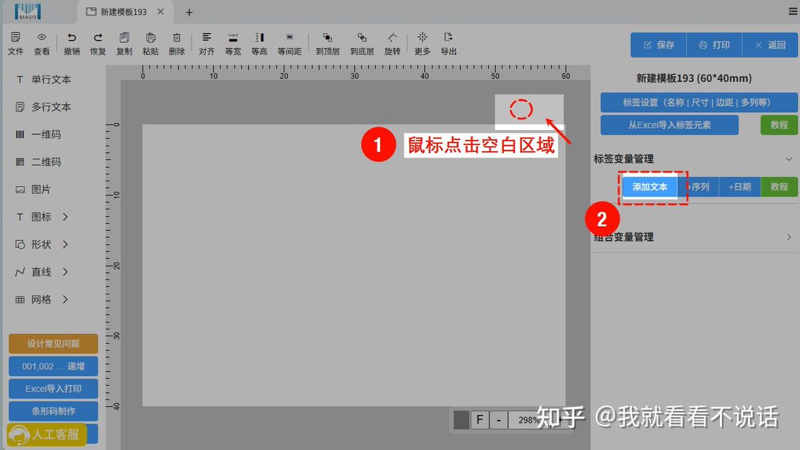Insert a 二维码 QR code element

click(39, 162)
